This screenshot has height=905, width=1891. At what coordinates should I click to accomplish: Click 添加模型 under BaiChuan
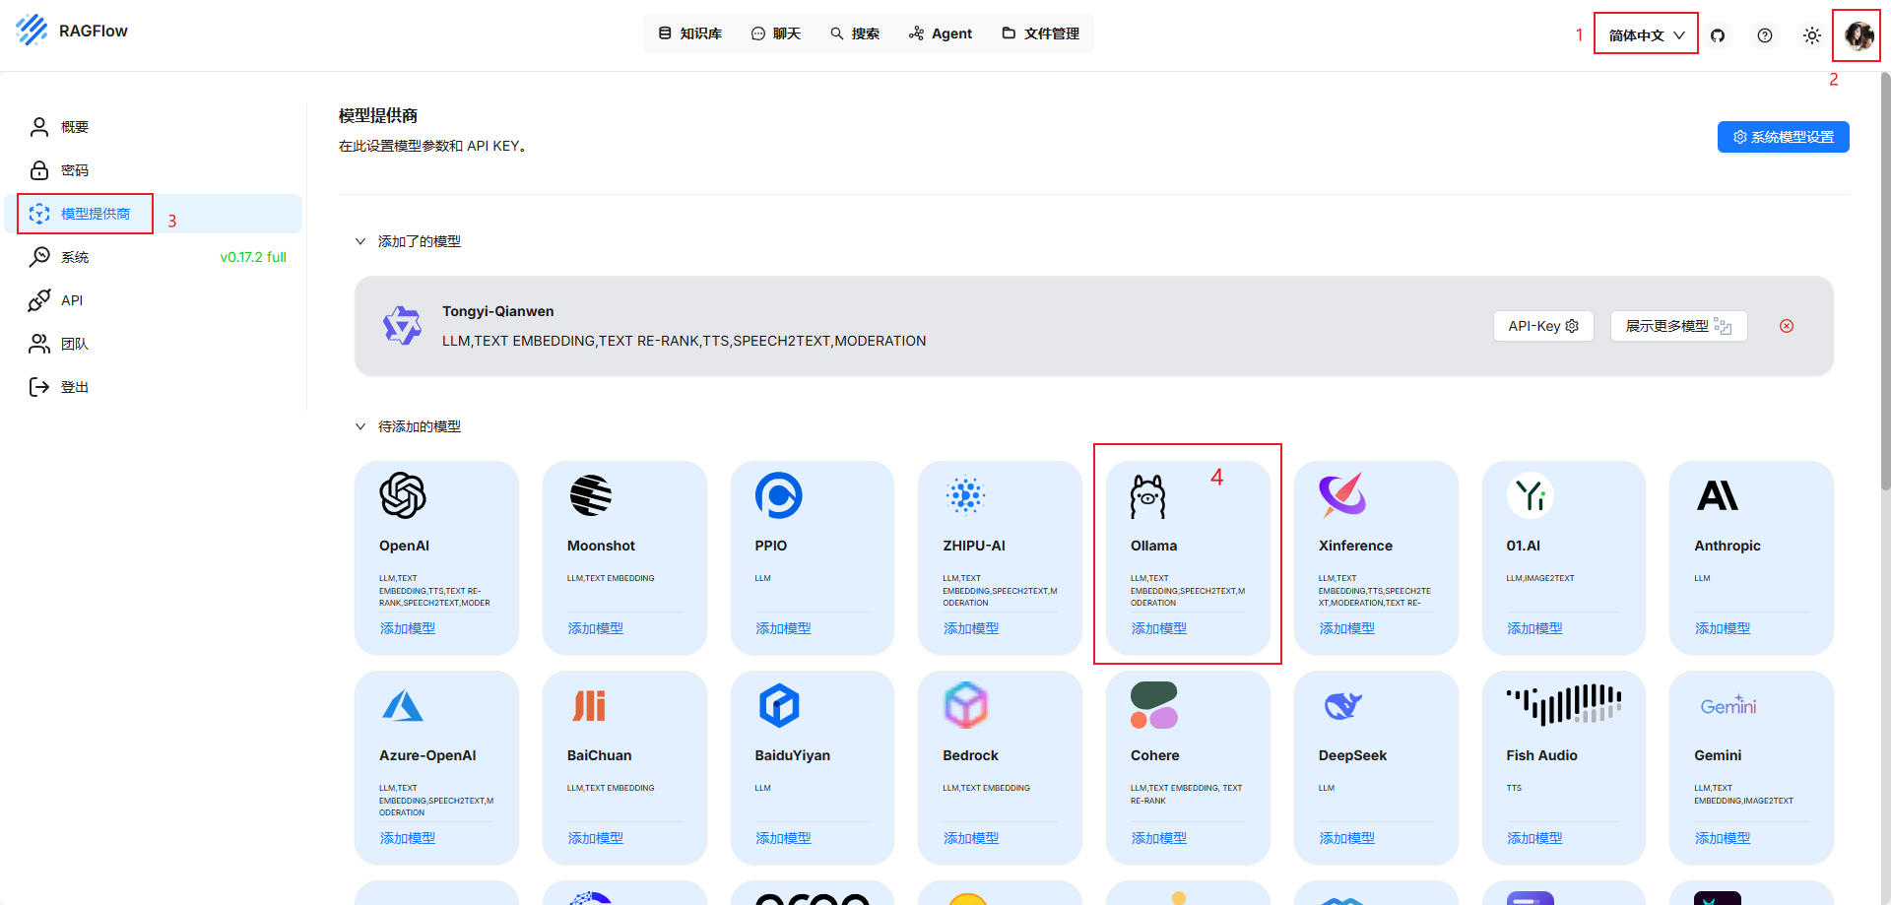pos(596,838)
